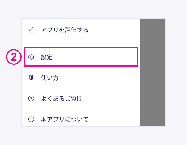Screen dimensions: 187x145
Task: Click the open-book icon beside 使い方
Action: pyautogui.click(x=31, y=78)
